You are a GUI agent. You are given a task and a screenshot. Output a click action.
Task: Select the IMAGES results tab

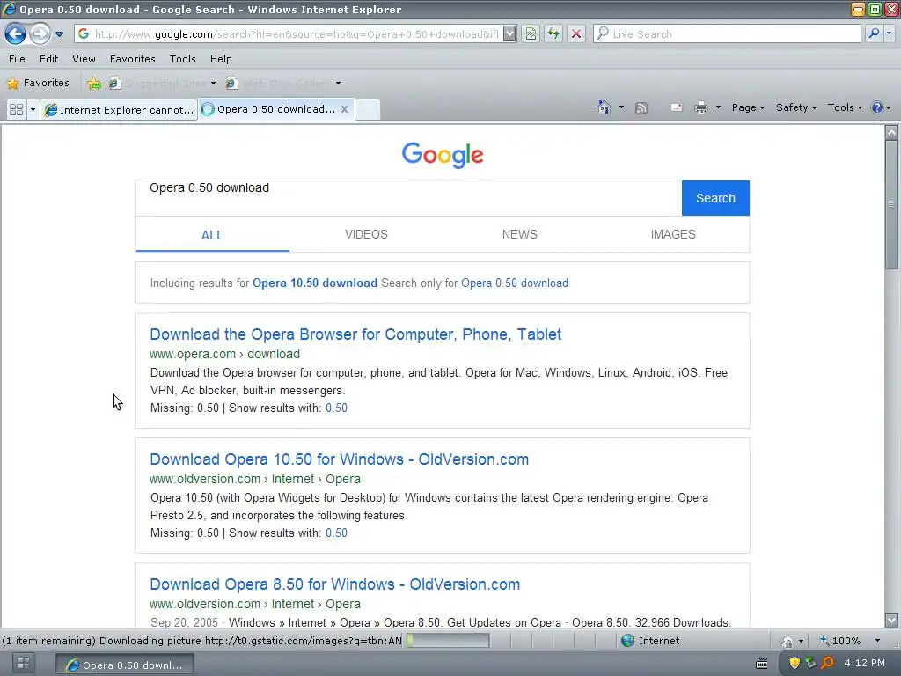pyautogui.click(x=673, y=234)
